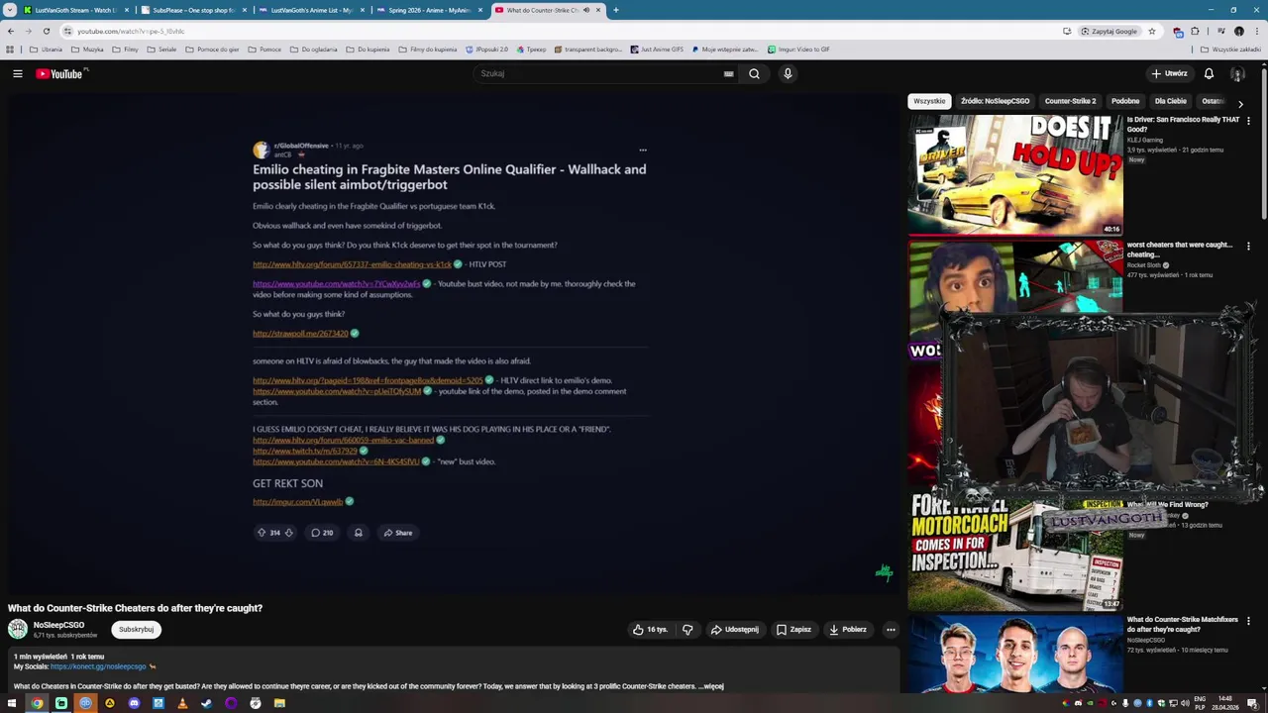
Task: Open the Ubrania bookmarks folder
Action: coord(47,49)
